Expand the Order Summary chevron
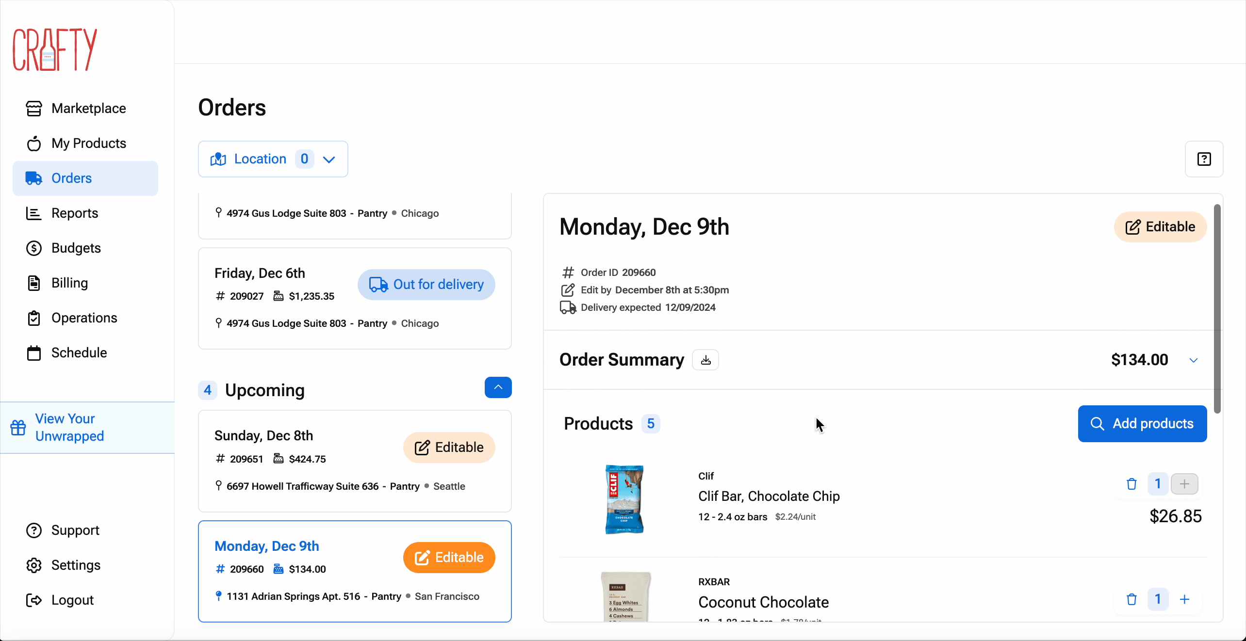The width and height of the screenshot is (1246, 641). coord(1194,360)
